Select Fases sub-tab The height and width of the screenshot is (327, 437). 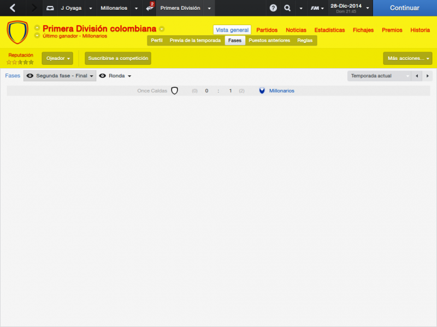[x=235, y=40]
